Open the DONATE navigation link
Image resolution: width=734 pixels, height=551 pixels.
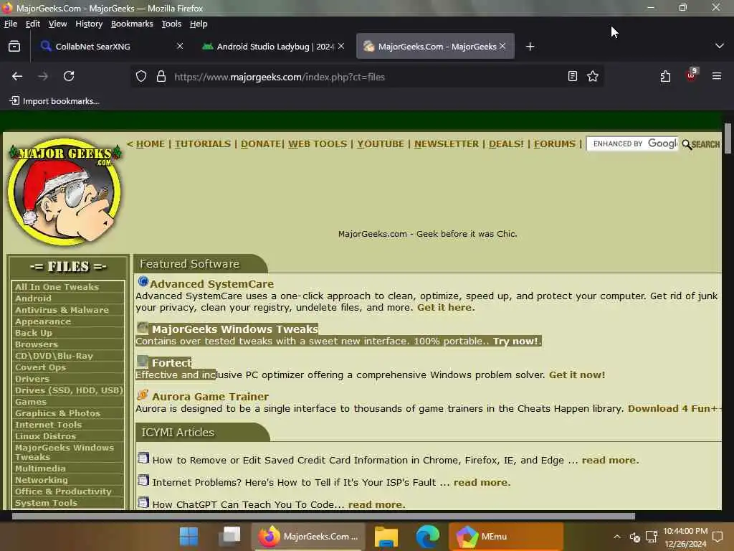click(x=261, y=143)
